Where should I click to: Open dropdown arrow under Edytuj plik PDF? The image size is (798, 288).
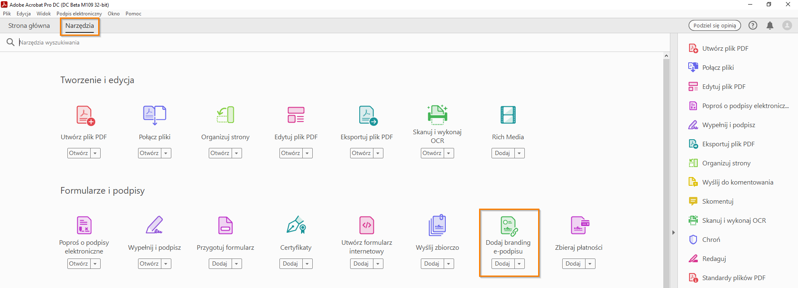click(307, 153)
